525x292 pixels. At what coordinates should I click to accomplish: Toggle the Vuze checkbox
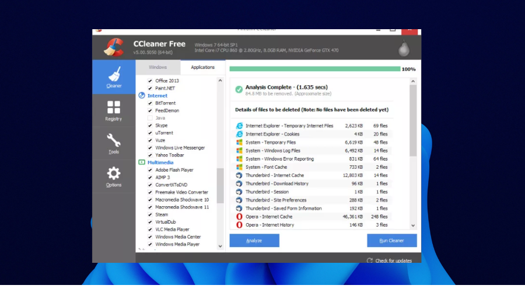[x=150, y=140]
